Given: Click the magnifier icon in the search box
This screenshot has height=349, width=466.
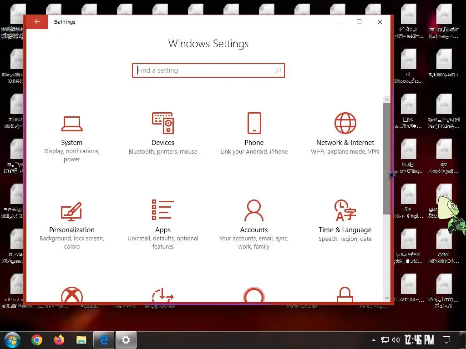Looking at the screenshot, I should coord(278,70).
